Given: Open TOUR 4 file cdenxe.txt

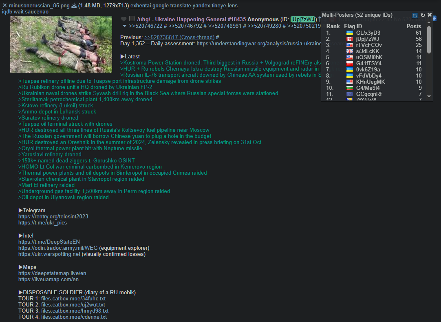Looking at the screenshot, I should [74, 317].
